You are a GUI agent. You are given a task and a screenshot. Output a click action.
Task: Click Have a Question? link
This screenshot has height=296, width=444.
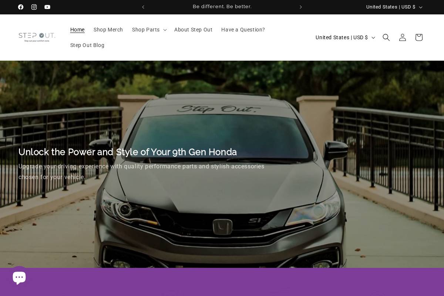click(x=243, y=30)
